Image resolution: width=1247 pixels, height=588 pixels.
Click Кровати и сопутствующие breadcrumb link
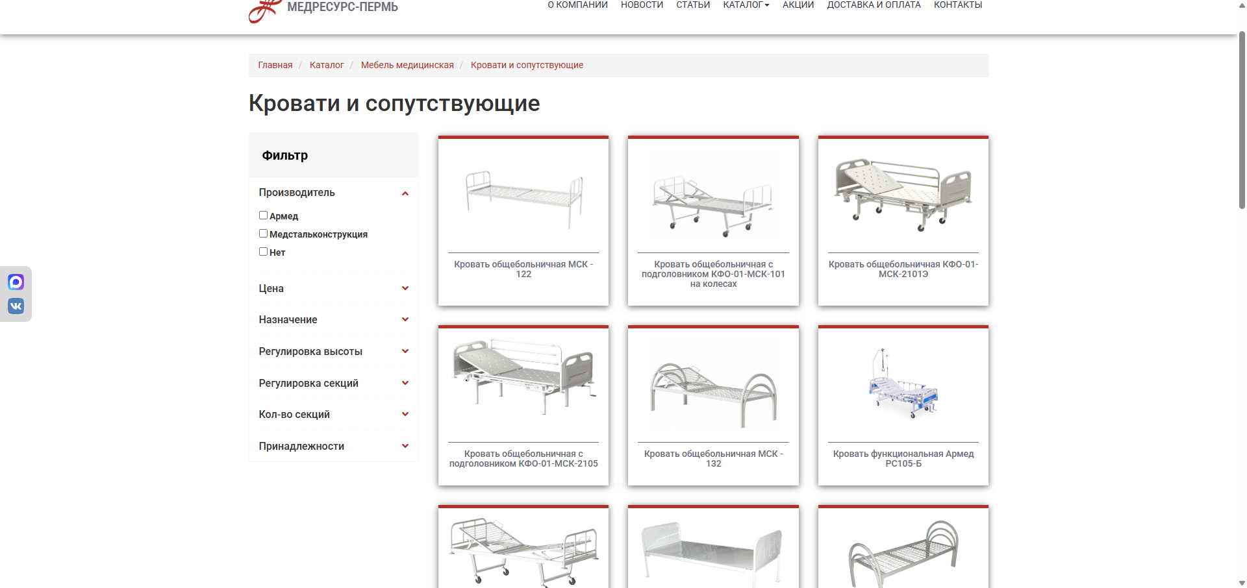coord(527,65)
